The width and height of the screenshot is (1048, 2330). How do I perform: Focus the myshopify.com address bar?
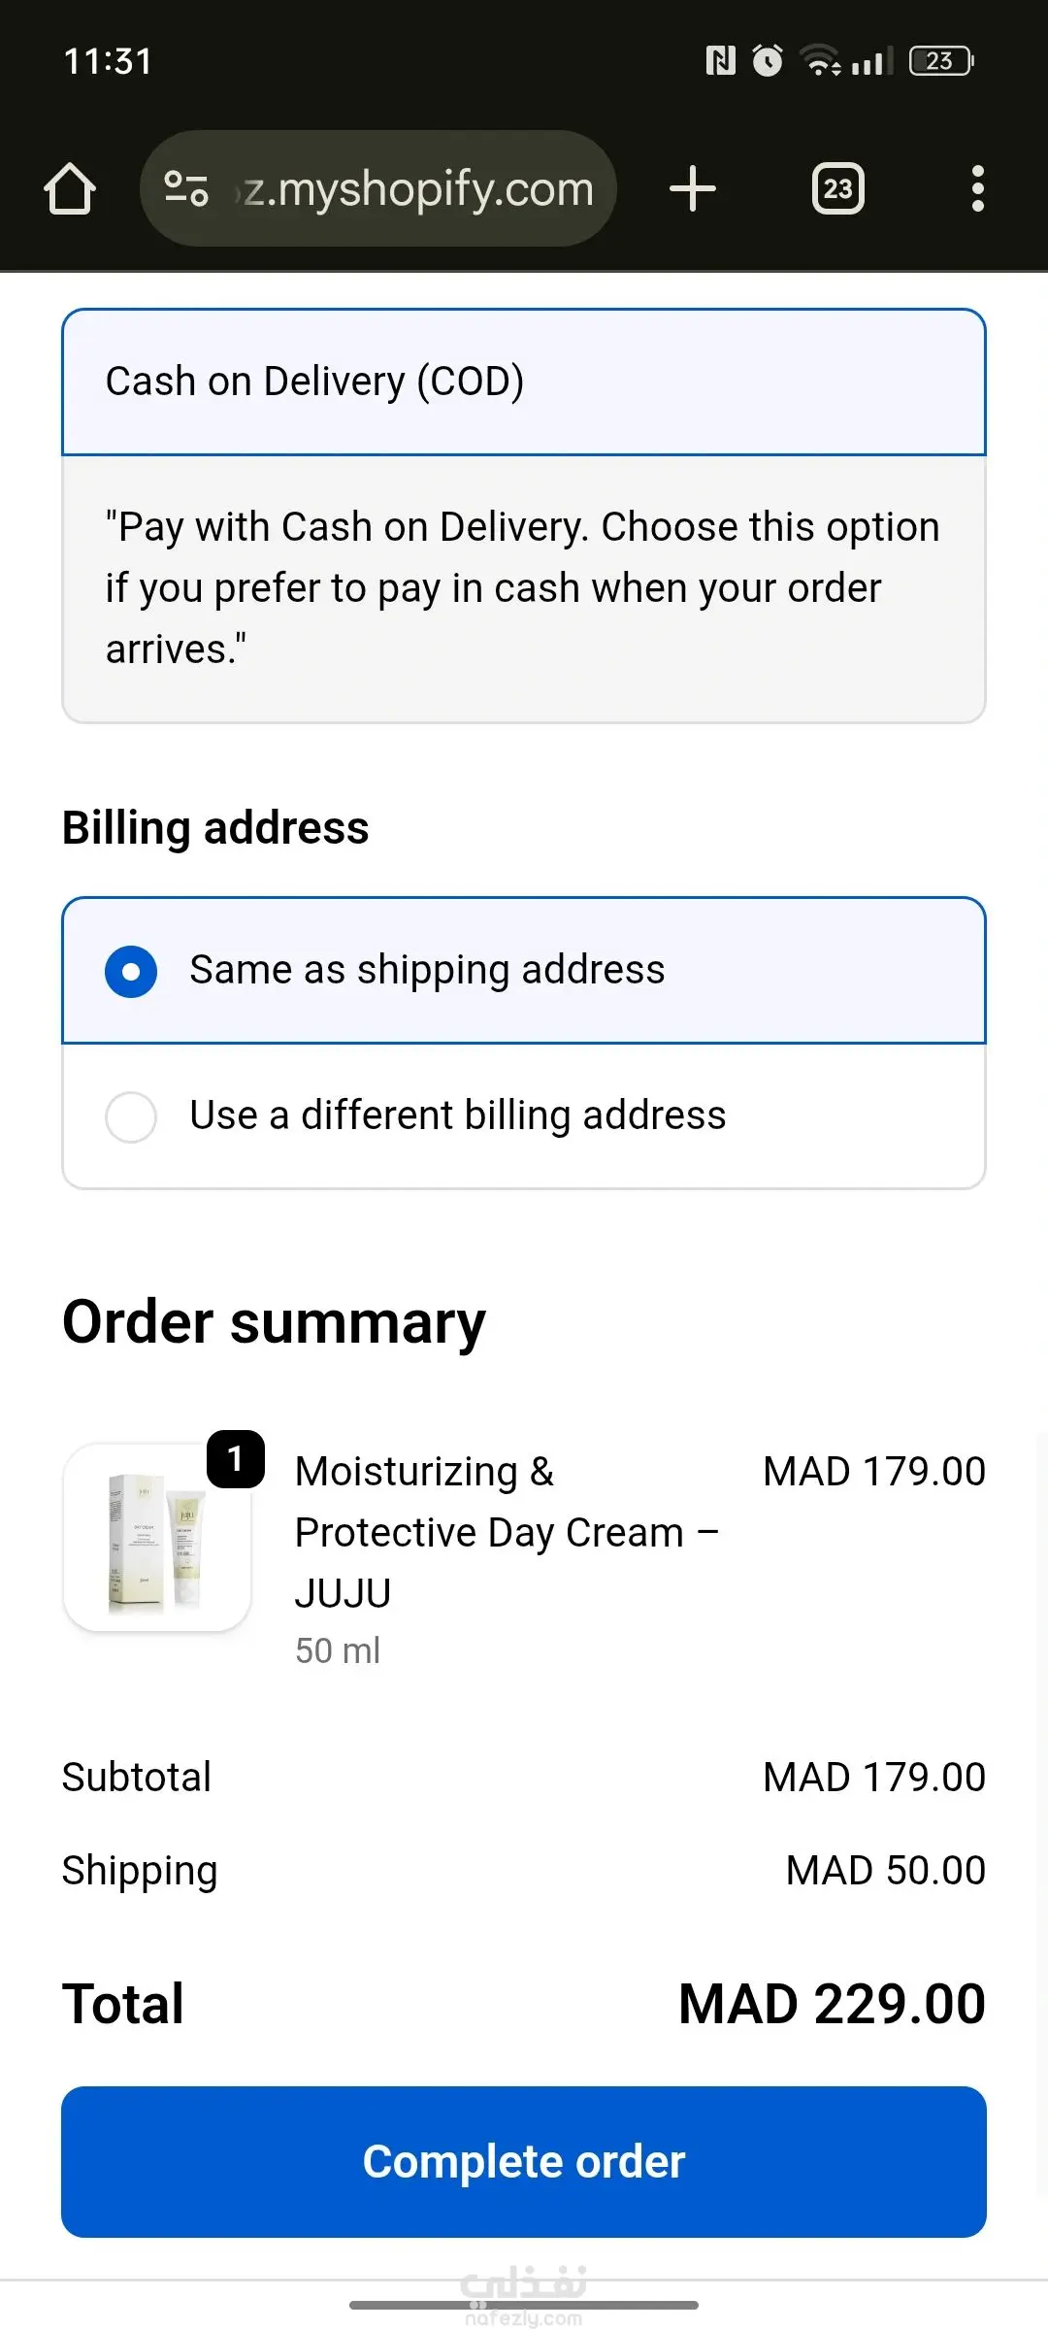pos(417,188)
